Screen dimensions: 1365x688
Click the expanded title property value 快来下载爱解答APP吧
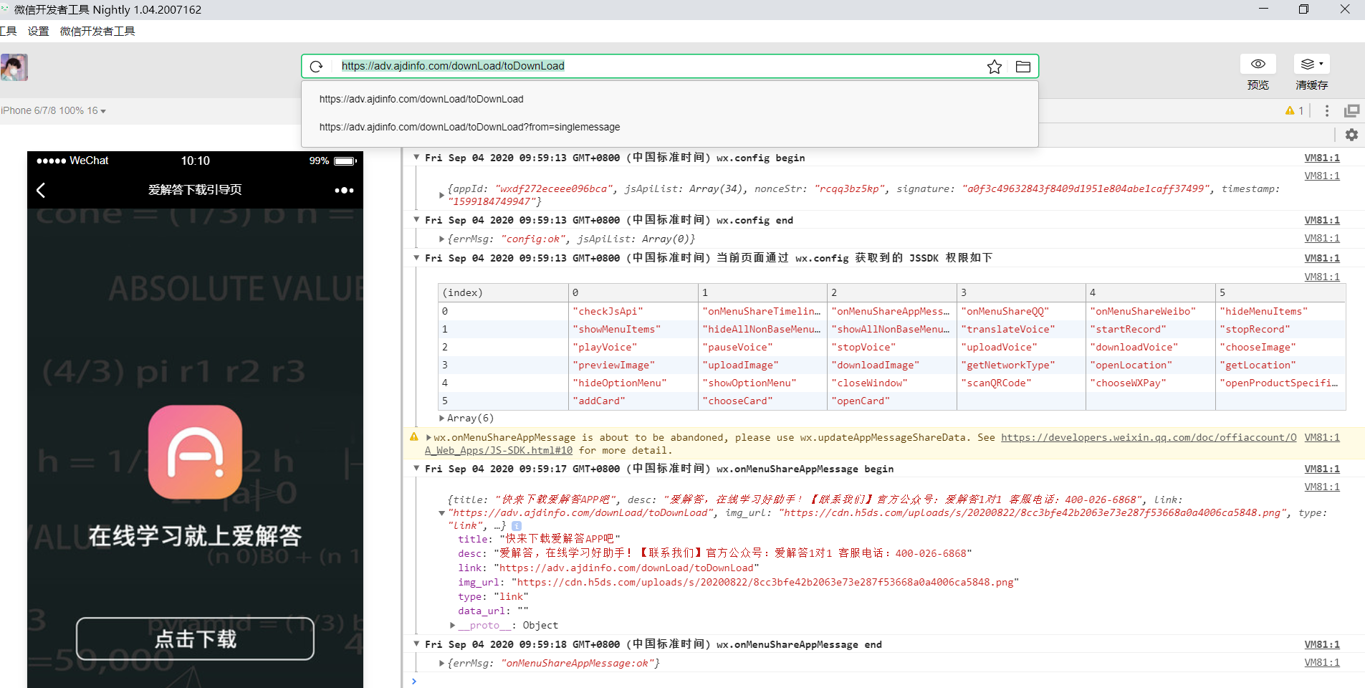560,539
